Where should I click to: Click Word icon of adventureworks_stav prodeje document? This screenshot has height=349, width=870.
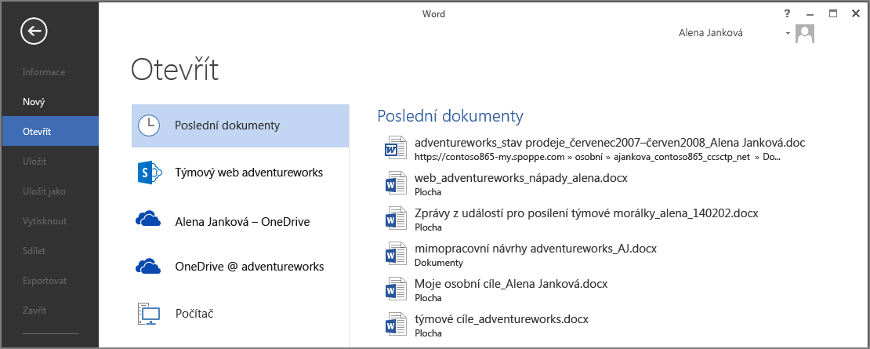click(396, 147)
